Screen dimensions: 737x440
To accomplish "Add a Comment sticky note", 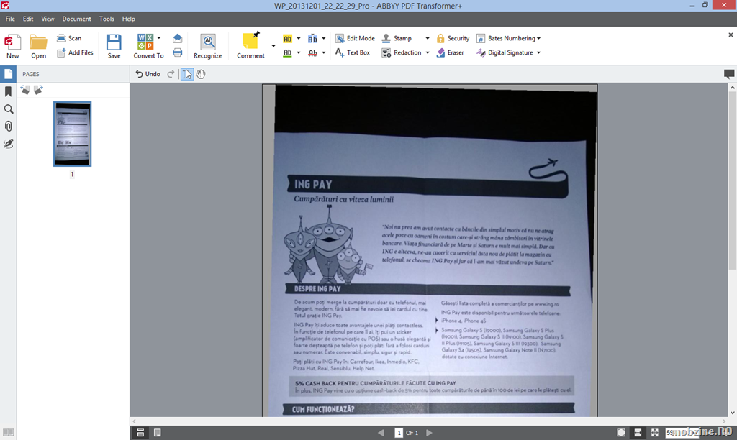I will pyautogui.click(x=250, y=46).
